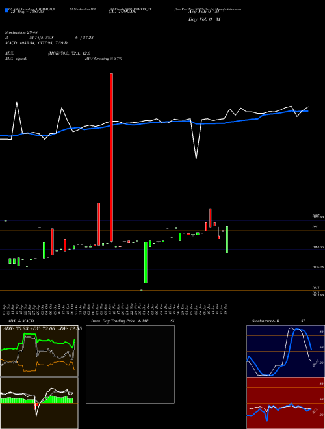The image size is (325, 429).
Task: Click the blue stochastics chart thumbnail
Action: pos(285,351)
